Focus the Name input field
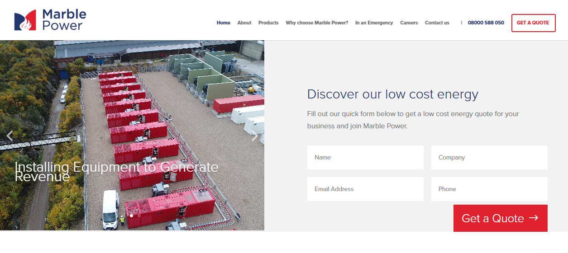The image size is (568, 253). coord(365,158)
